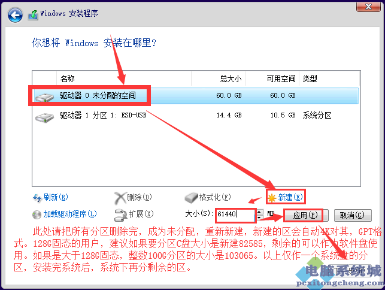
Task: Click the 60.0 GB free space cell
Action: pyautogui.click(x=283, y=95)
